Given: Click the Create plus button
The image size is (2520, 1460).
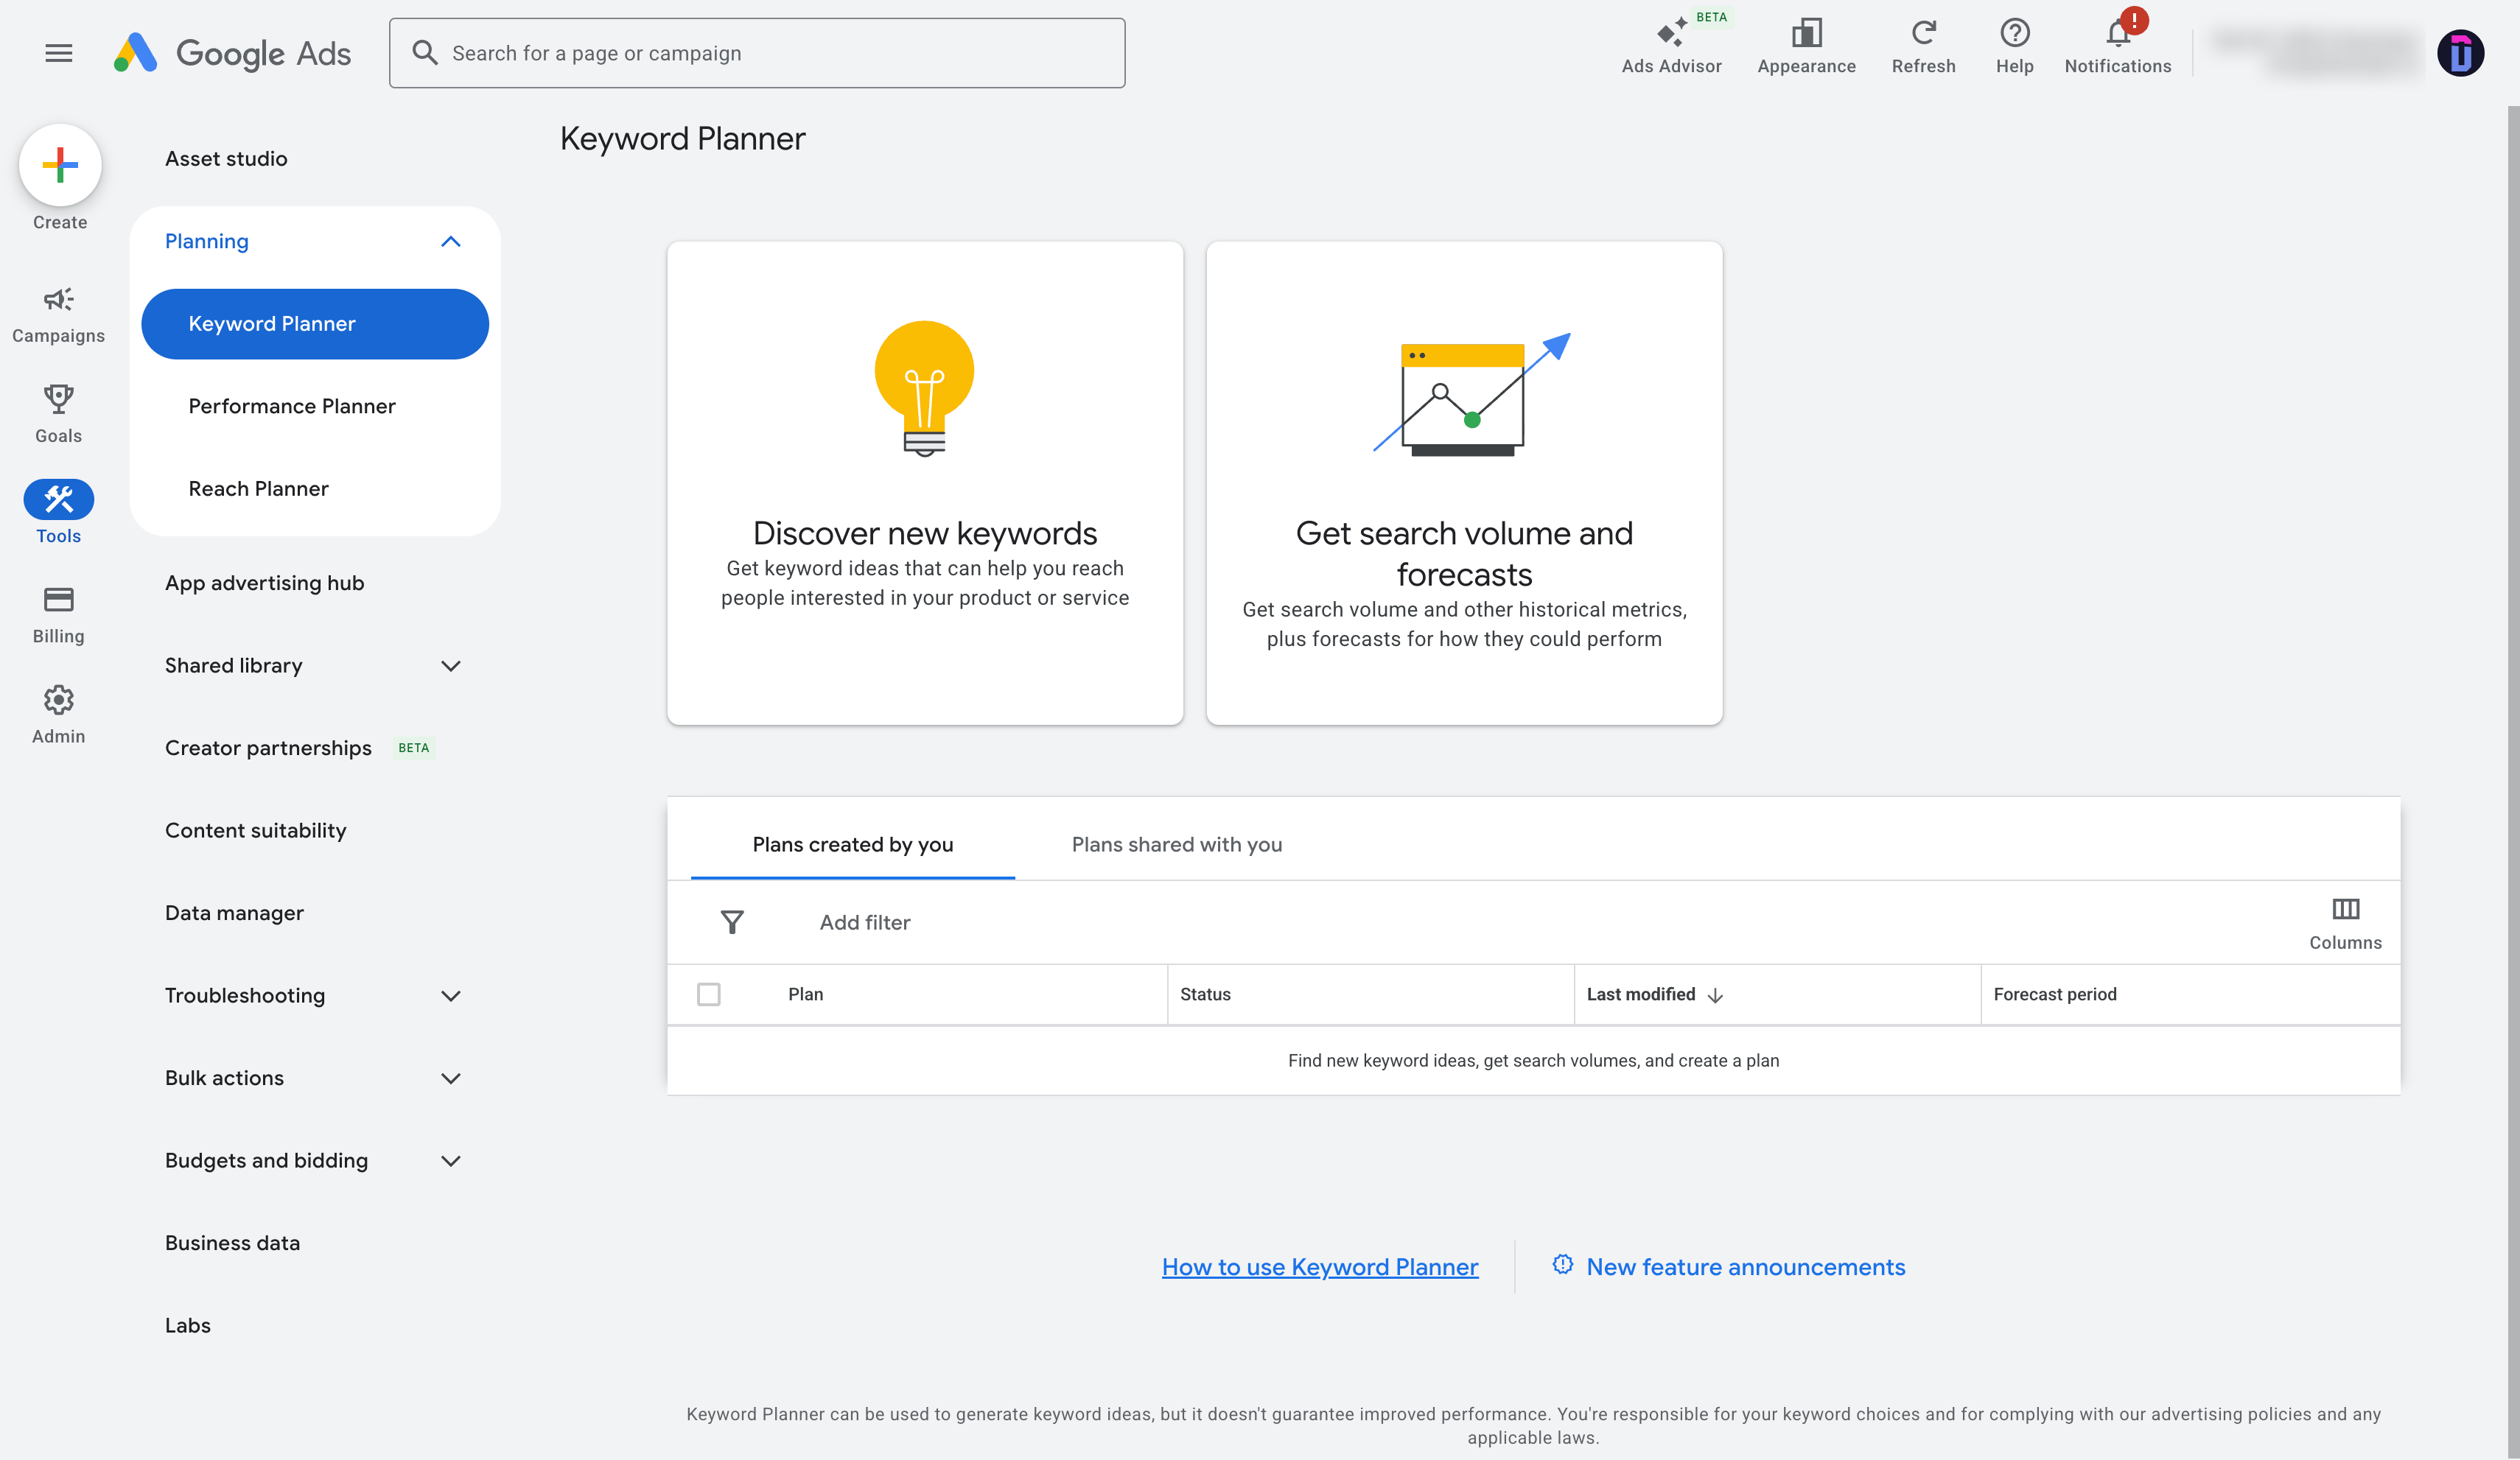Looking at the screenshot, I should [x=60, y=166].
